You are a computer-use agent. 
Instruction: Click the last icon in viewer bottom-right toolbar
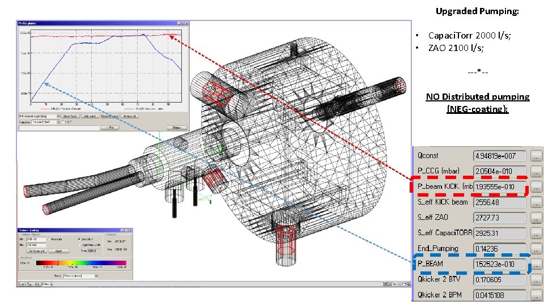coord(409,284)
